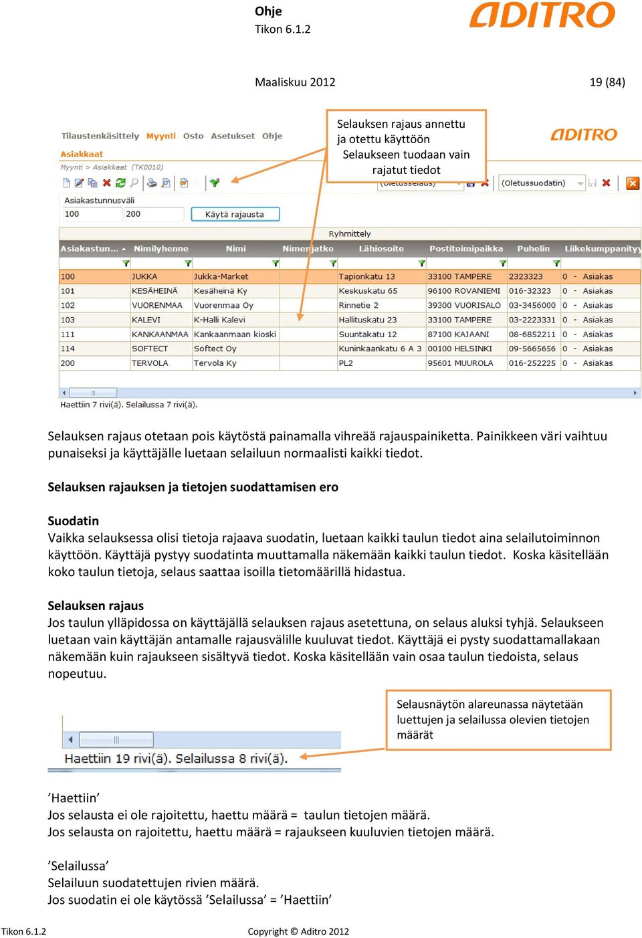The height and width of the screenshot is (938, 642).
Task: Focus the customer range end field 200
Action: [x=154, y=214]
